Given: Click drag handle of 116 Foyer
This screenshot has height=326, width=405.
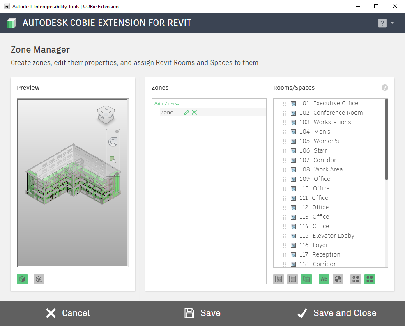Looking at the screenshot, I should point(284,245).
